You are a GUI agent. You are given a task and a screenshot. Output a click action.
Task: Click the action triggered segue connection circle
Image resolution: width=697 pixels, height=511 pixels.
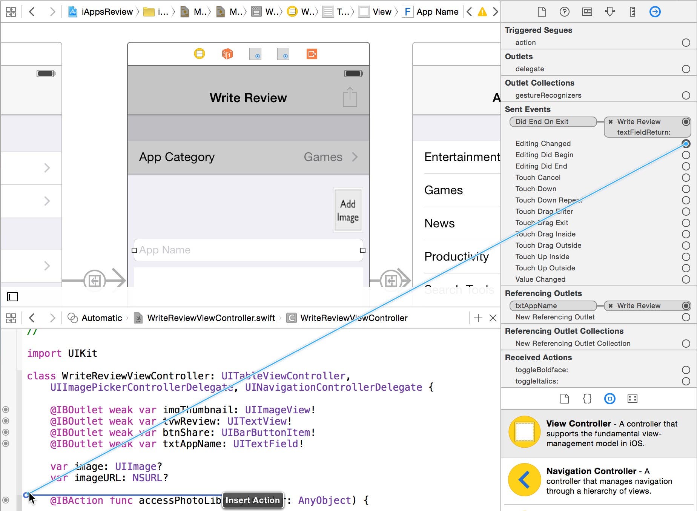(x=686, y=43)
